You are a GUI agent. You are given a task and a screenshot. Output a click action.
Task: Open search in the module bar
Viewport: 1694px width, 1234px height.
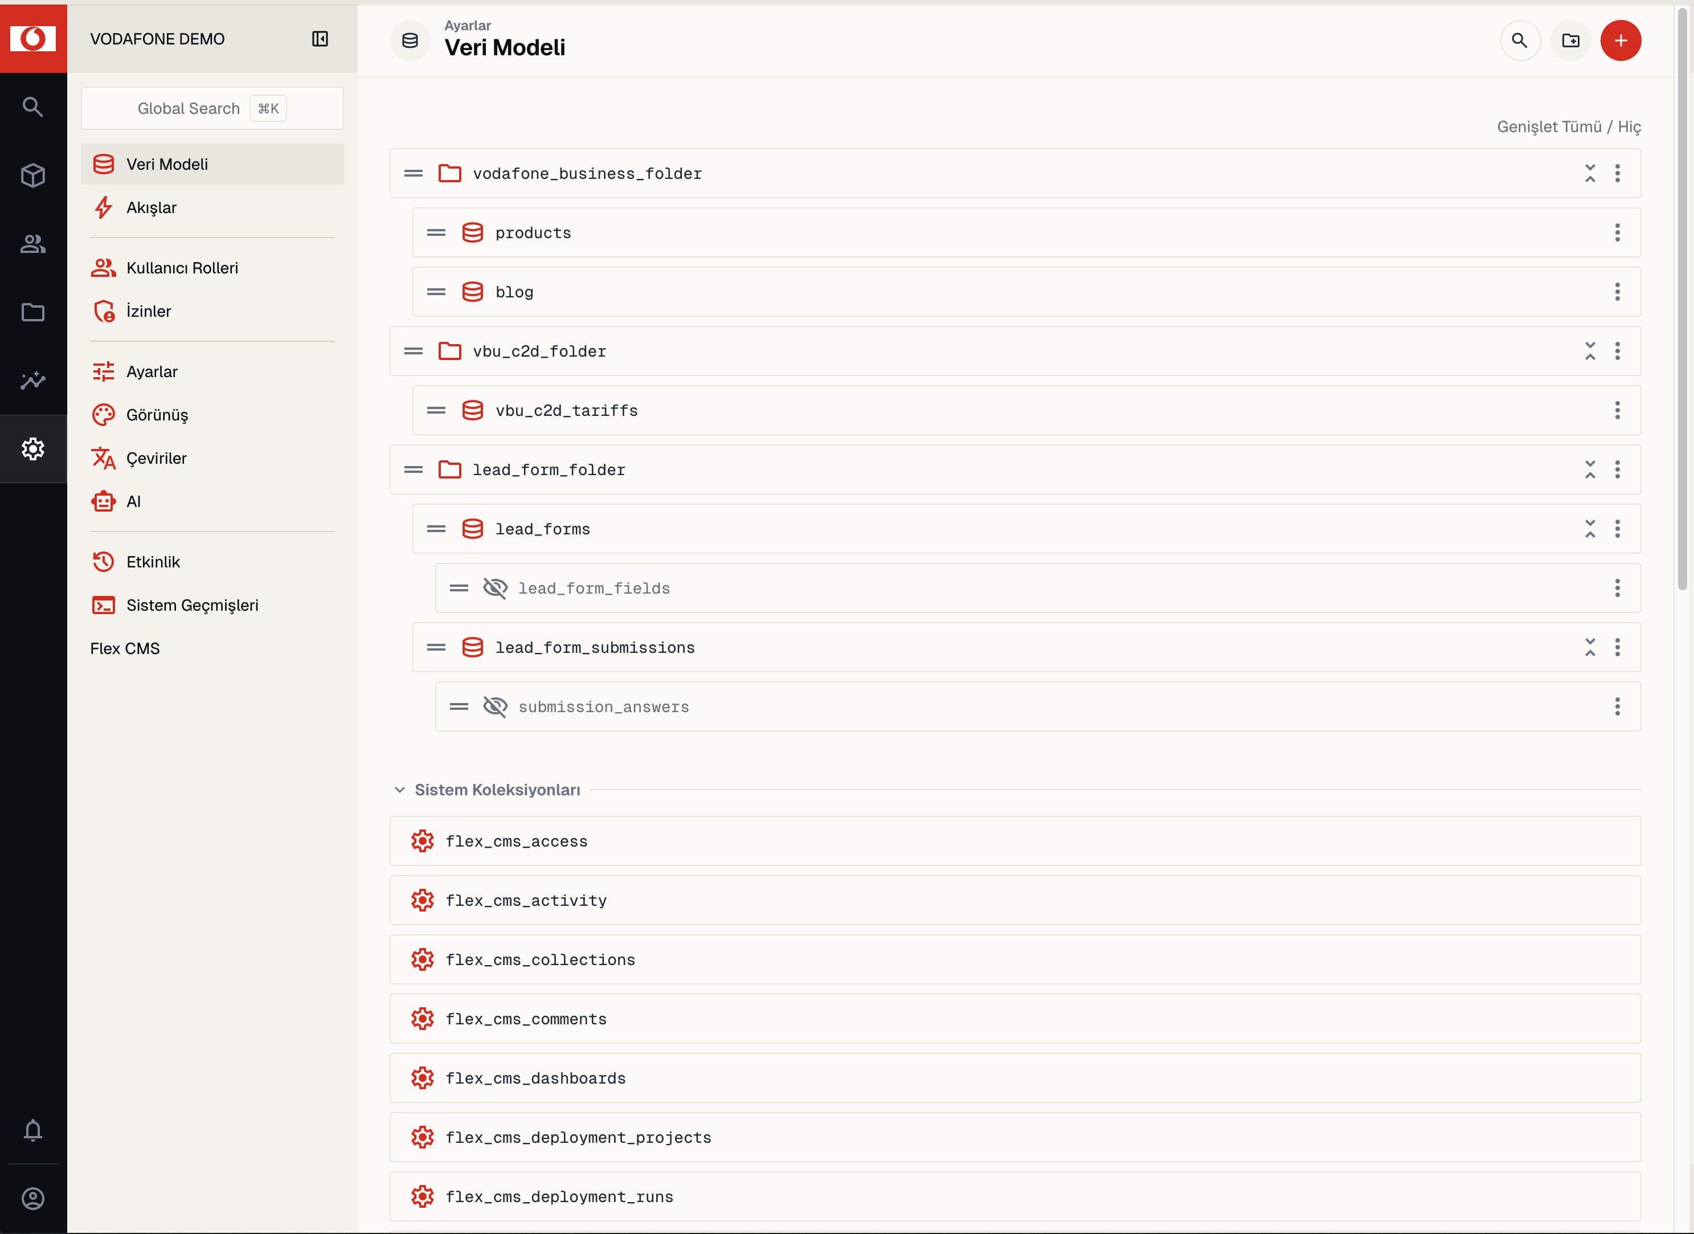pyautogui.click(x=33, y=107)
